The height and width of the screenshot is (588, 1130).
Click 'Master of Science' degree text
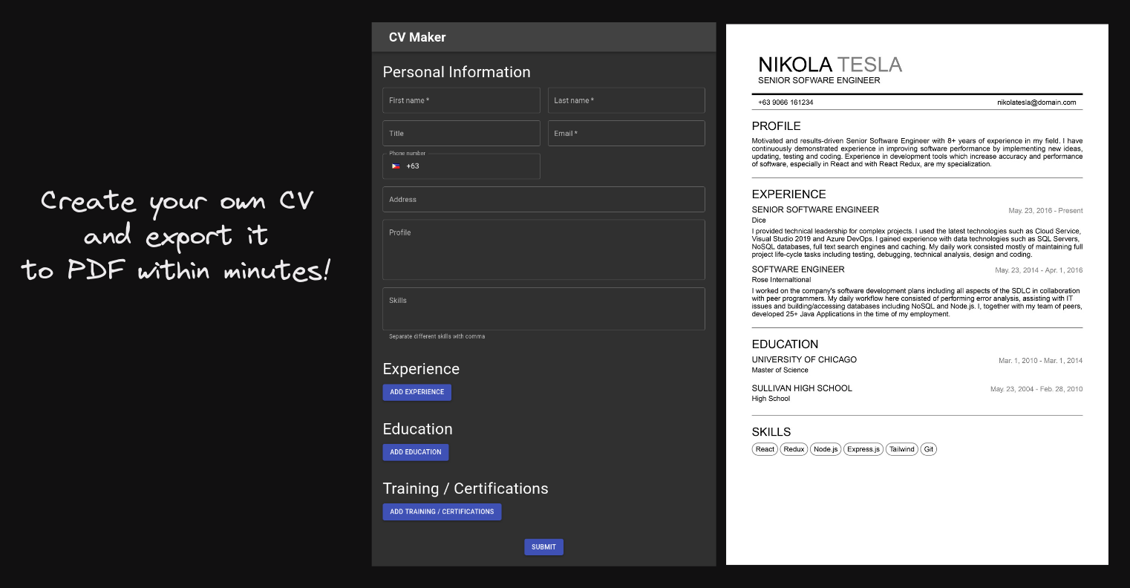[x=780, y=370]
